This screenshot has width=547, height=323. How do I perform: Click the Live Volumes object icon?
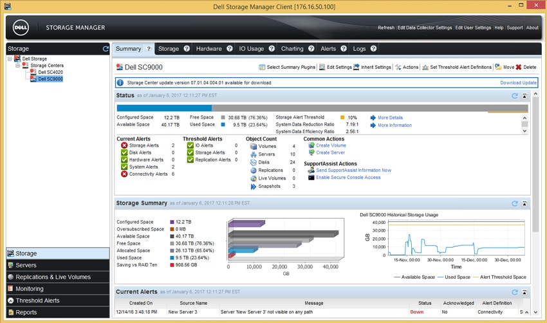coord(254,178)
